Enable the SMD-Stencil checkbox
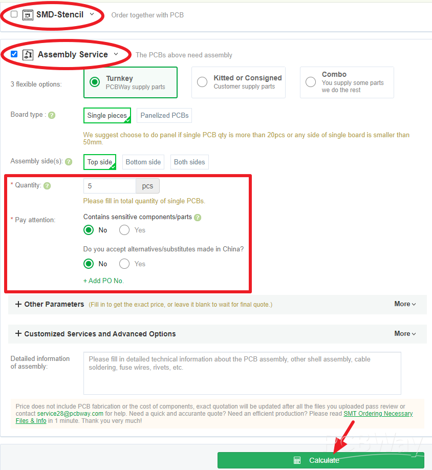This screenshot has width=432, height=470. [x=14, y=14]
